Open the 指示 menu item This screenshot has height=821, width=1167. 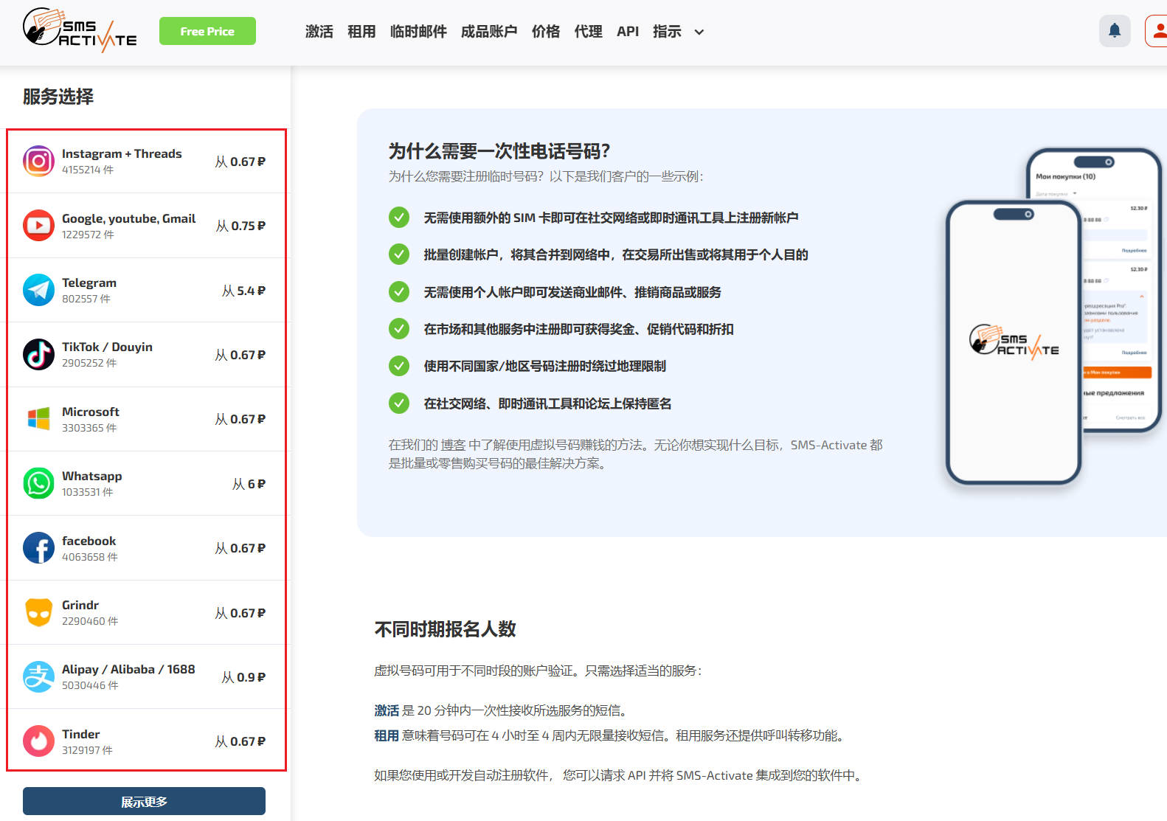[667, 32]
